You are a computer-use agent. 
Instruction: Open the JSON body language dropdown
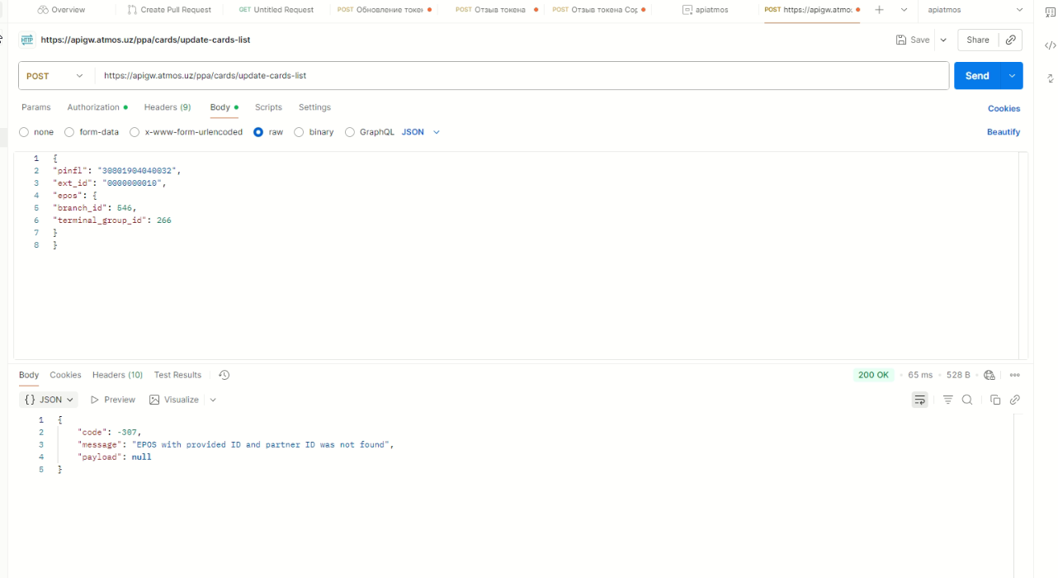(421, 132)
